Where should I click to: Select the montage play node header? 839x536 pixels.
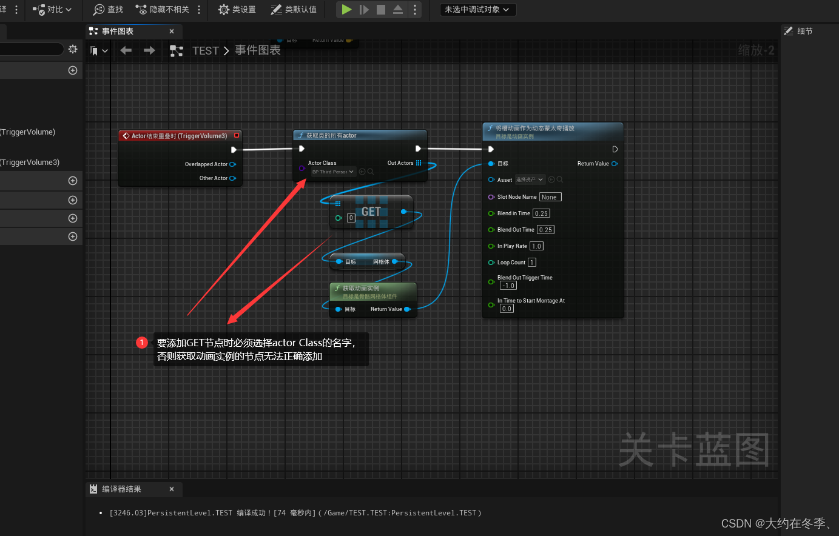click(x=553, y=132)
